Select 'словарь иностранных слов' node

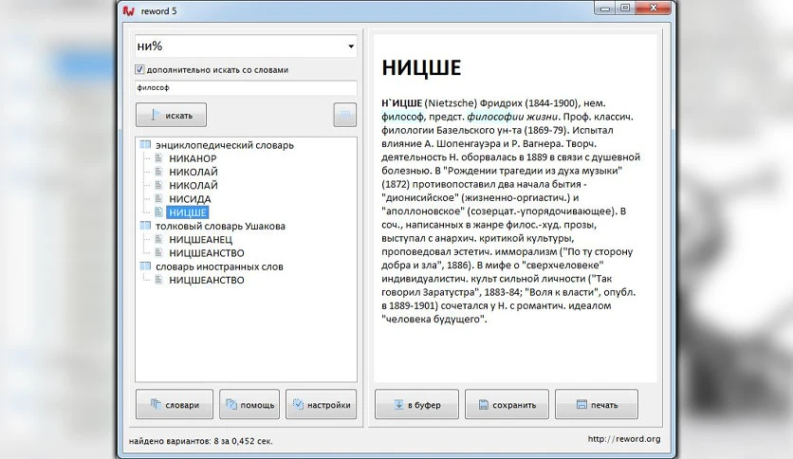(x=219, y=266)
